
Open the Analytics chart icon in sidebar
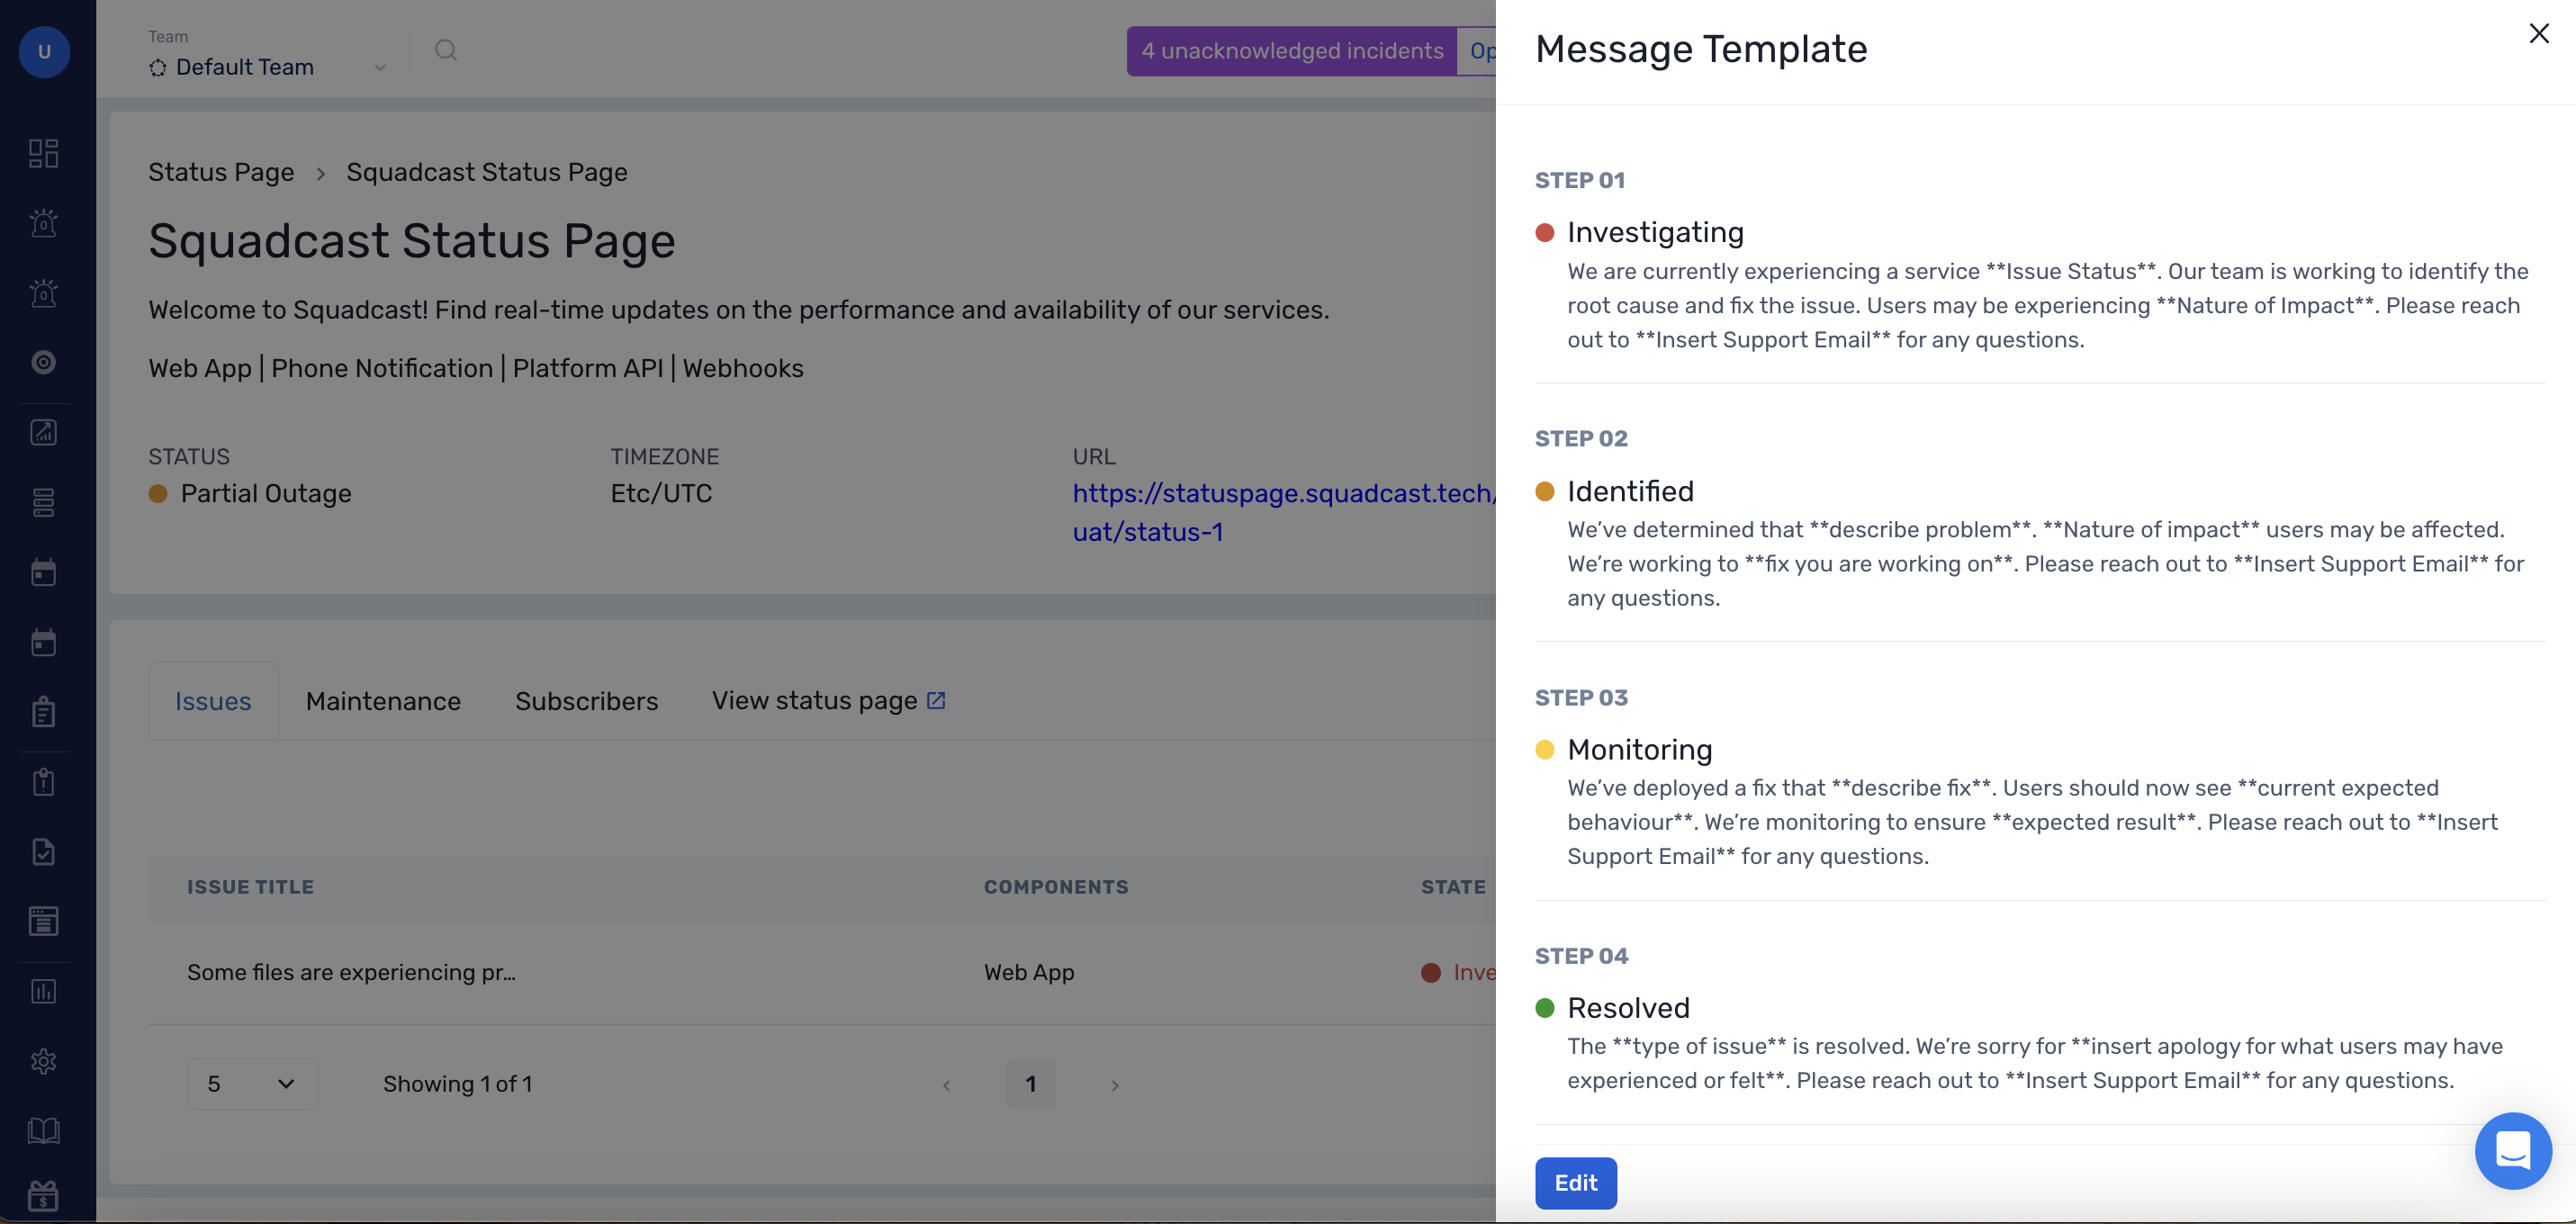point(43,432)
